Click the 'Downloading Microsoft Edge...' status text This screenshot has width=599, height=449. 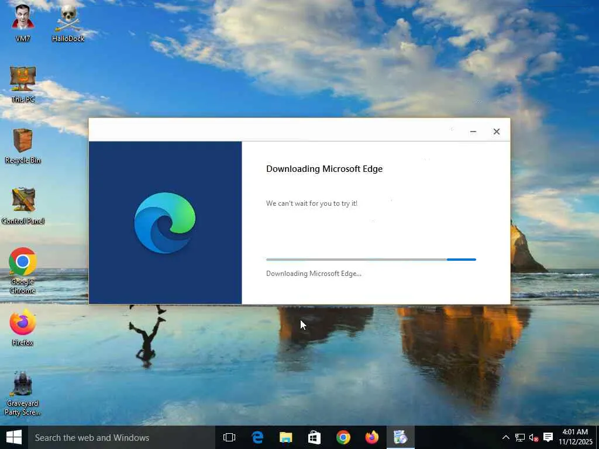(314, 274)
